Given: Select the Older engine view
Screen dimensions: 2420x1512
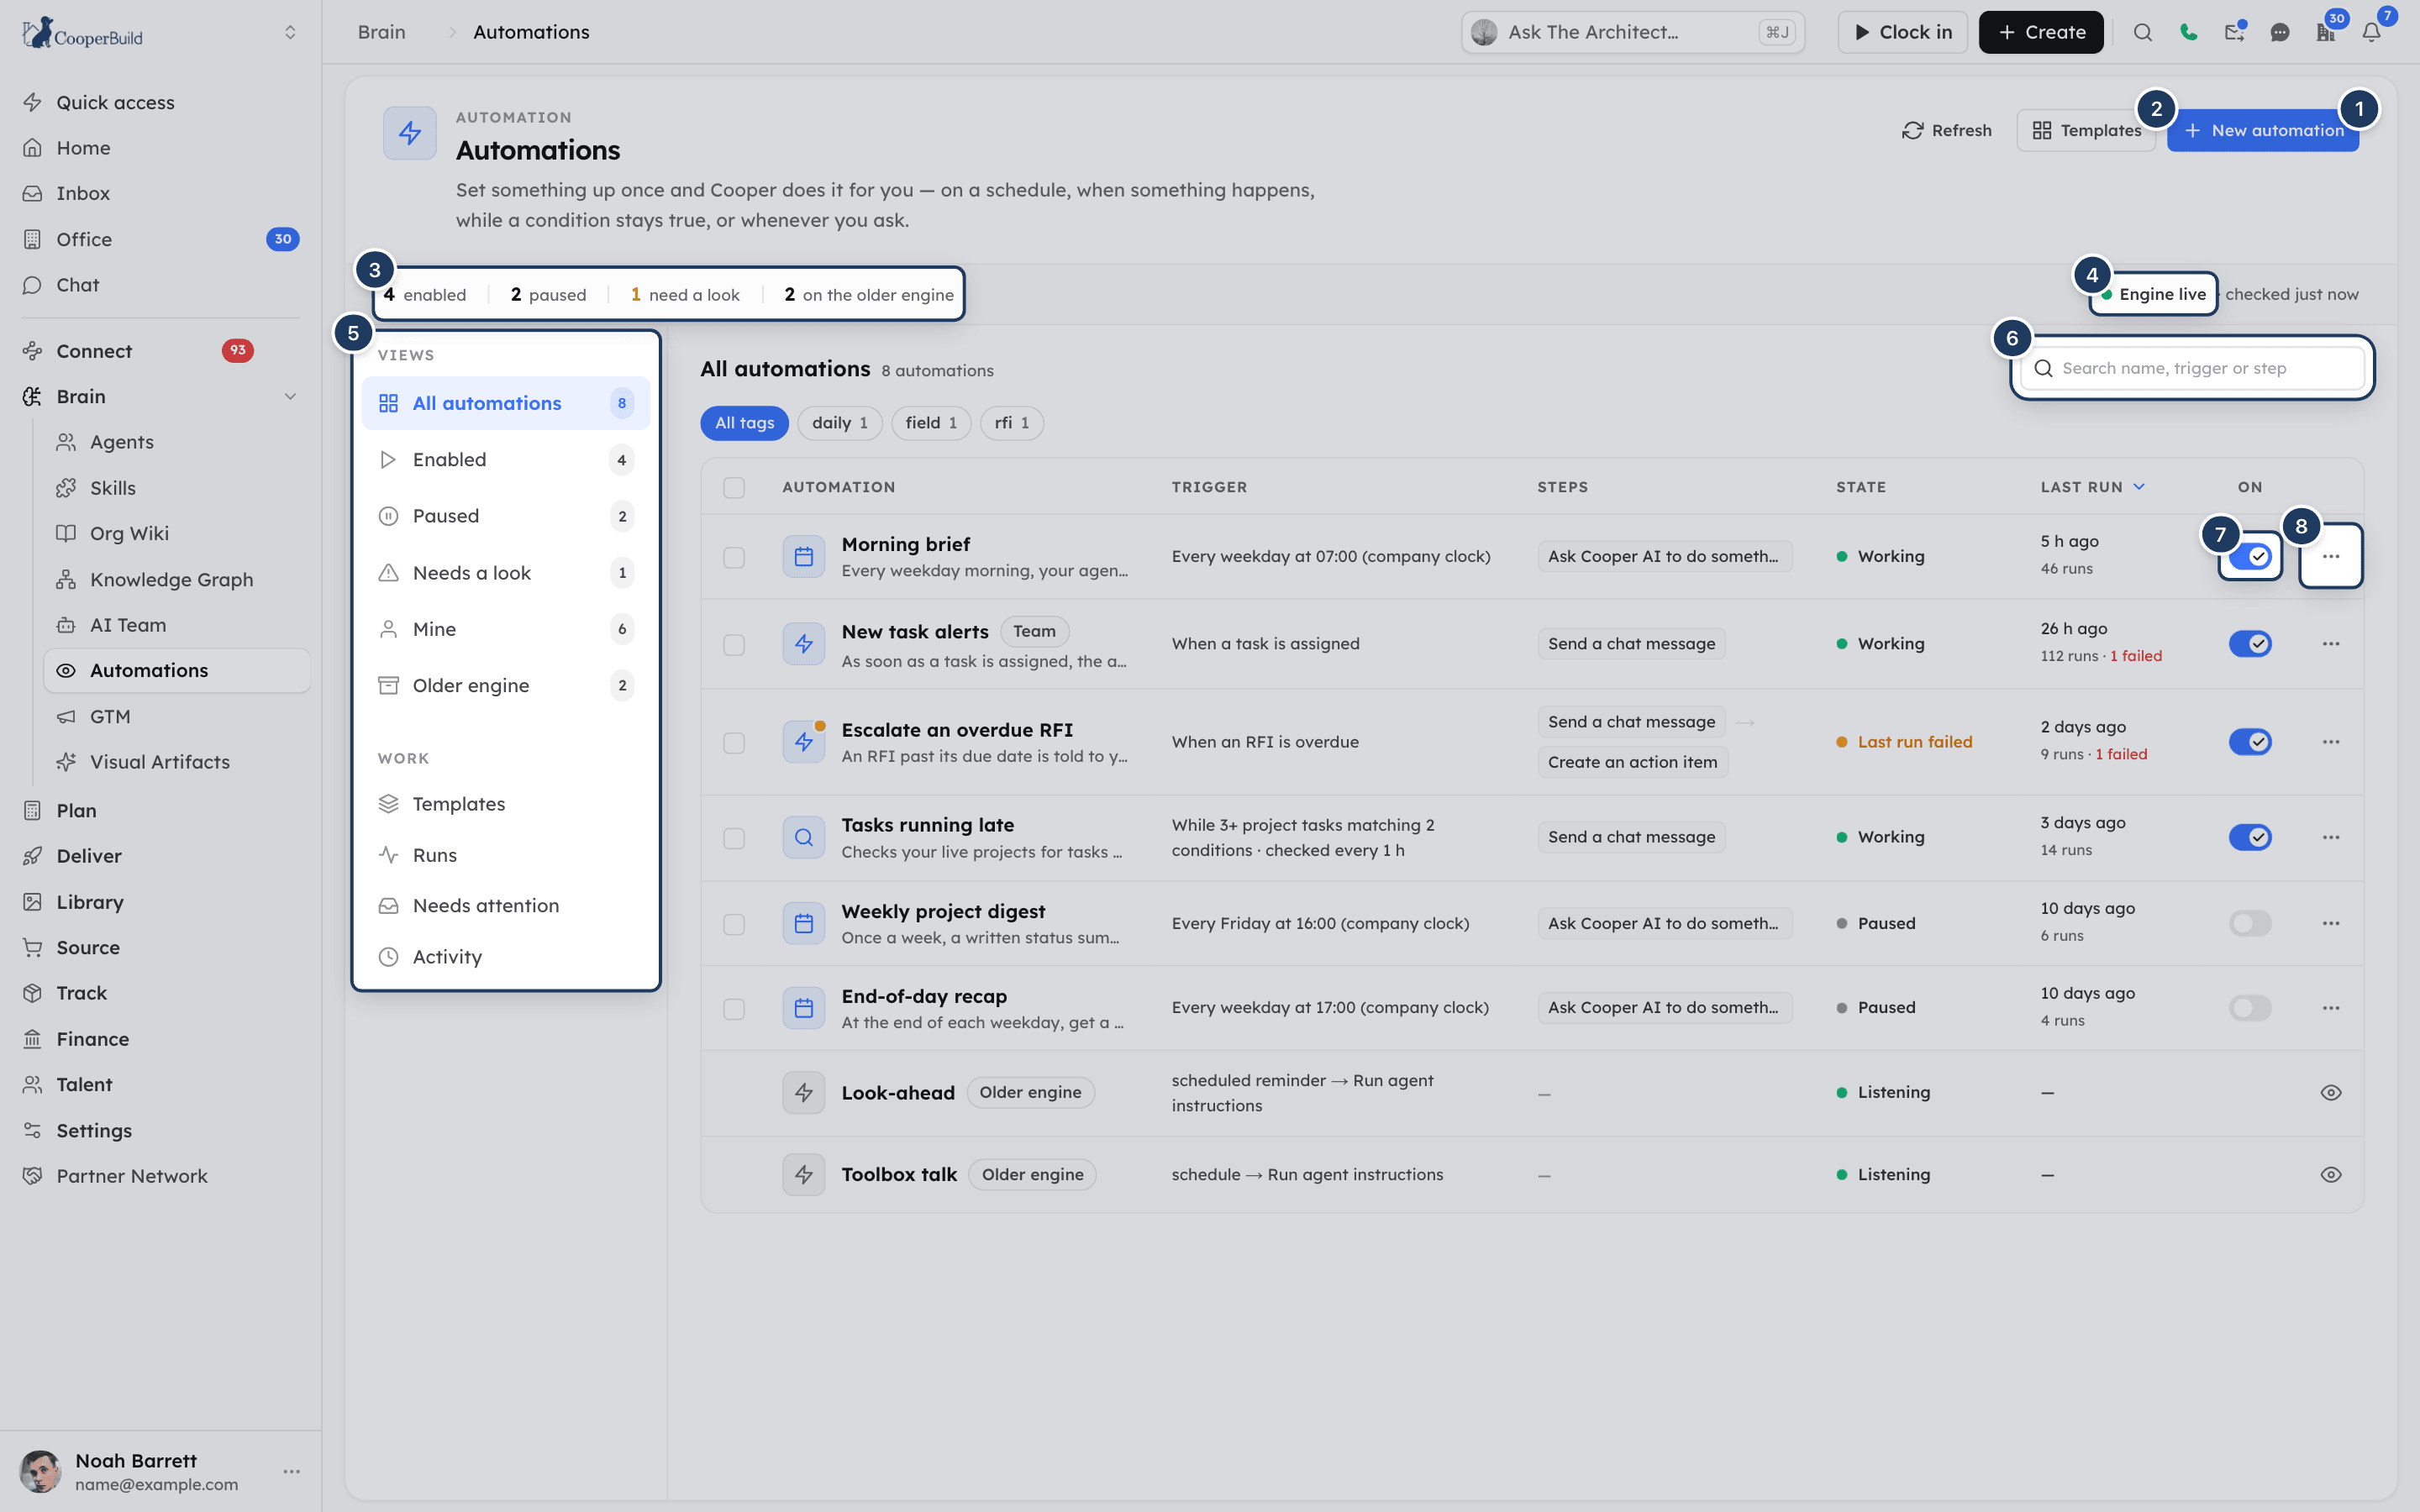Looking at the screenshot, I should (x=506, y=685).
